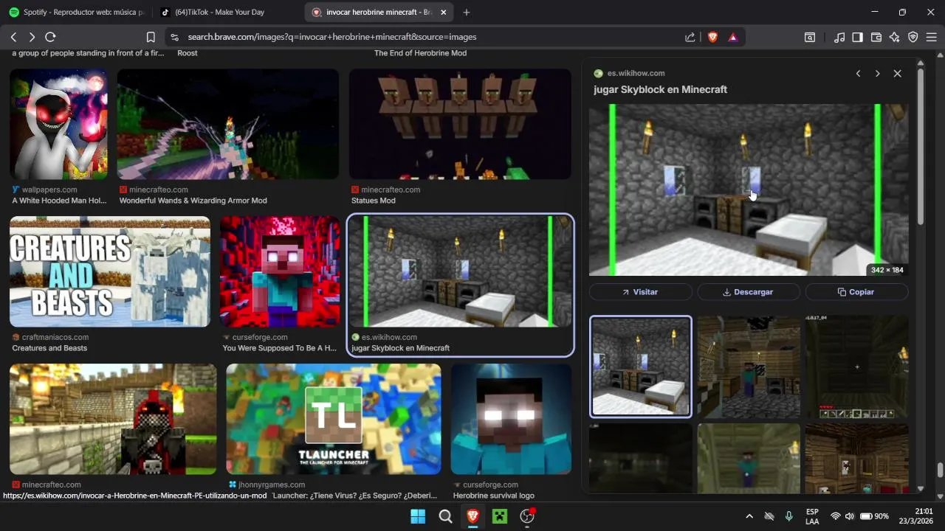Reload the current page

pos(50,37)
